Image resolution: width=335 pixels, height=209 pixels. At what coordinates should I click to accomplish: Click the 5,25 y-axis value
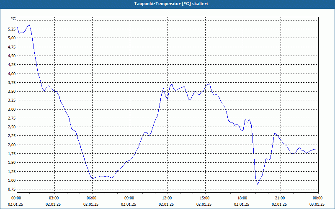(x=12, y=29)
